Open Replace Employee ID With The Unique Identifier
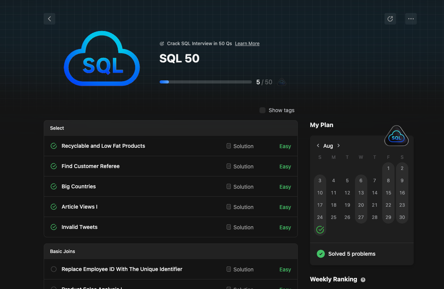The width and height of the screenshot is (444, 289). point(122,269)
